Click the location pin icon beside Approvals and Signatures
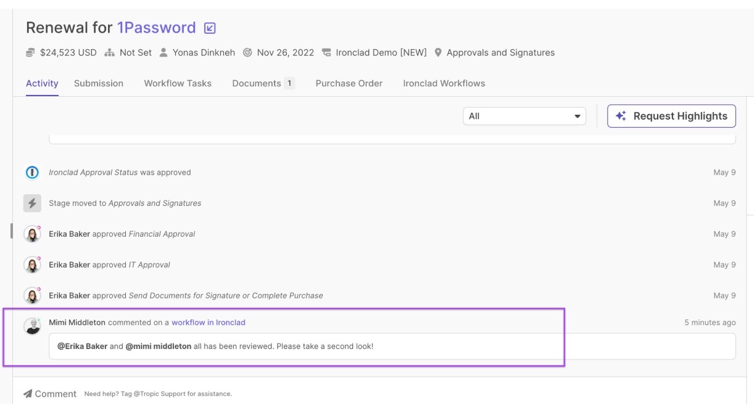The height and width of the screenshot is (407, 754). 438,53
